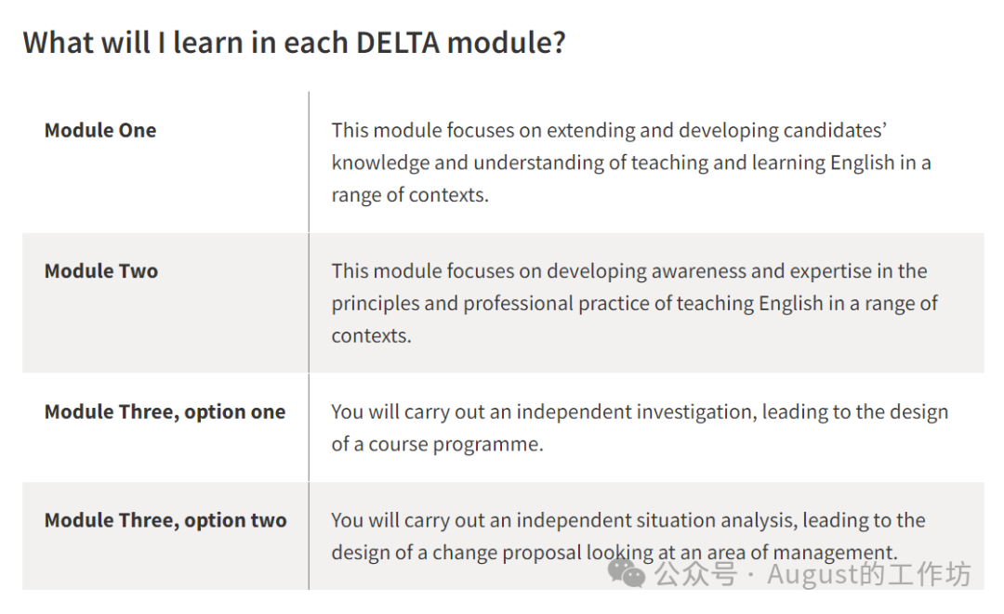1004x614 pixels.
Task: Select the Module Two row label
Action: 101,271
